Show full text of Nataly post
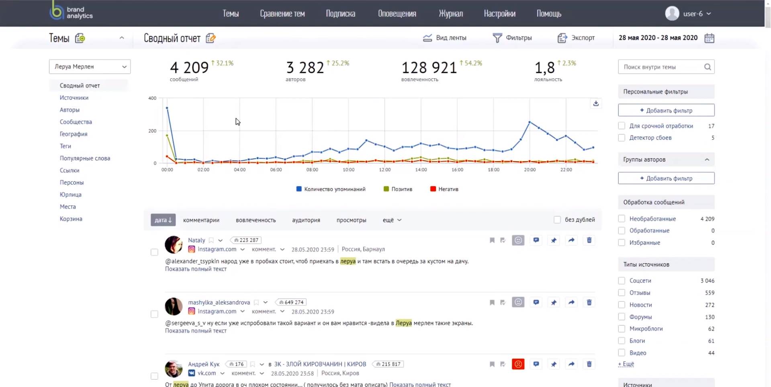This screenshot has height=387, width=771. 196,269
